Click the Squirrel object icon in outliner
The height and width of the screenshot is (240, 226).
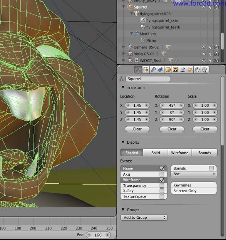tap(130, 7)
